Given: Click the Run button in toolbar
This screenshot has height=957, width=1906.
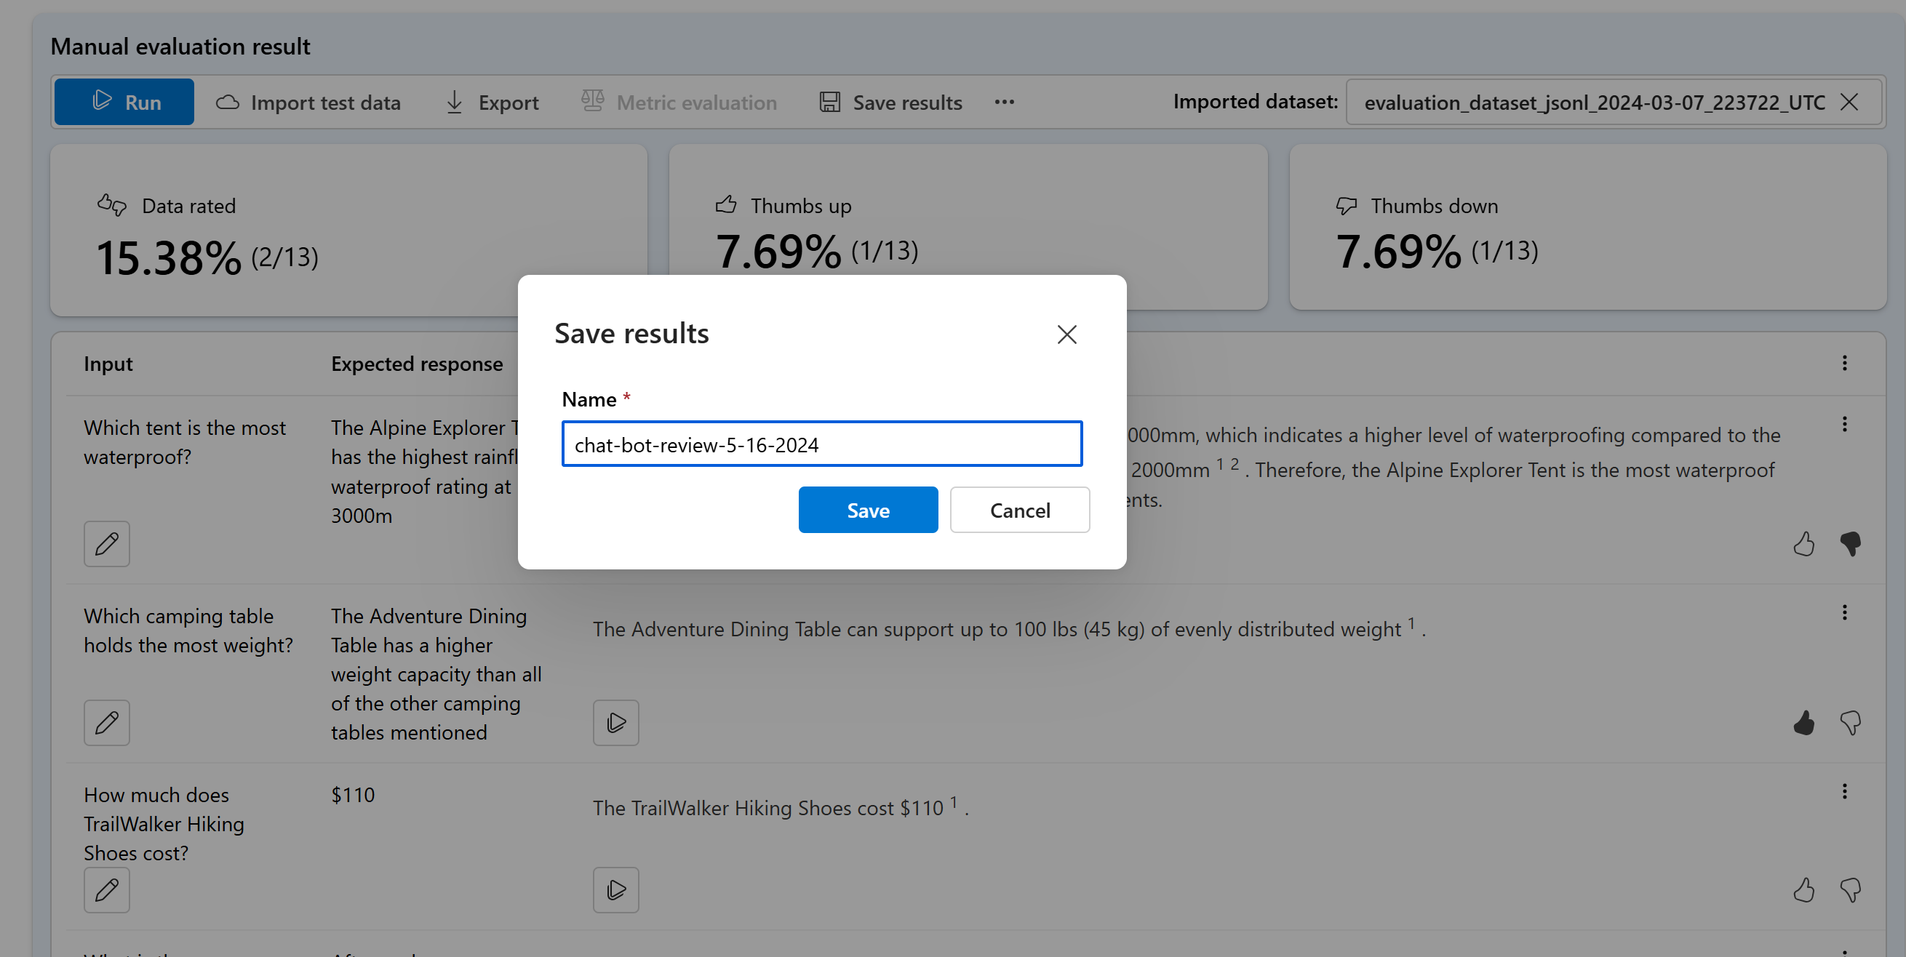Looking at the screenshot, I should click(x=124, y=102).
